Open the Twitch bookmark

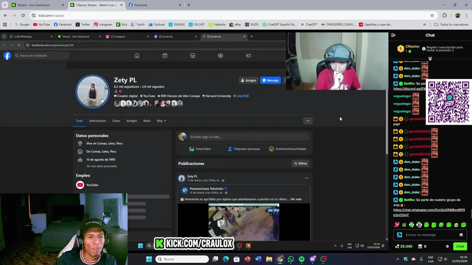click(138, 25)
